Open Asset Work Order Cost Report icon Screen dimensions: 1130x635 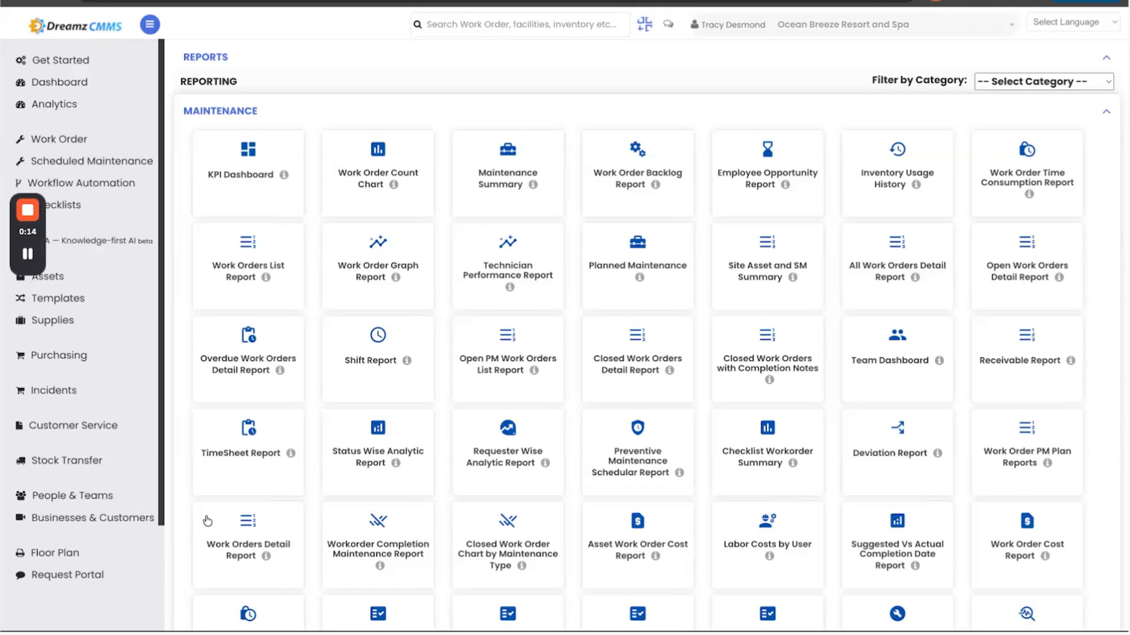point(638,521)
